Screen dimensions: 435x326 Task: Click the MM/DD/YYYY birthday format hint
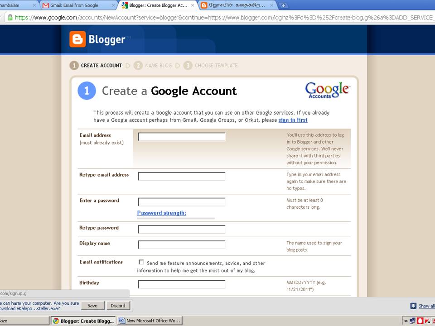pyautogui.click(x=306, y=286)
